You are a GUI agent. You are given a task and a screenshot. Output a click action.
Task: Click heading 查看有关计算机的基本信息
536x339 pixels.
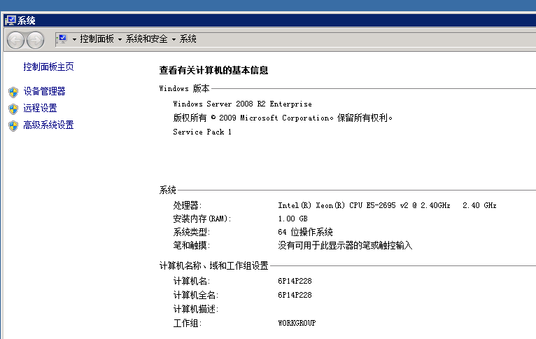213,71
